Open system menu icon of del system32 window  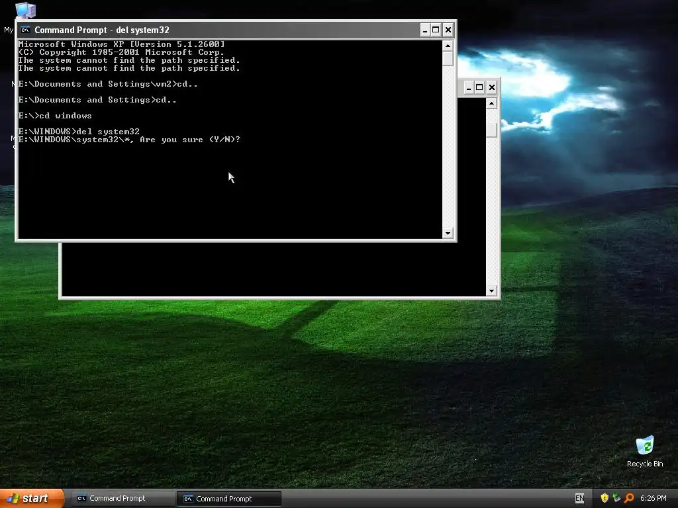pos(25,30)
